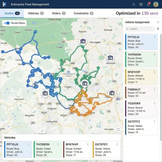Select the depot marker near Halifax
162x162 pixels.
click(45, 93)
